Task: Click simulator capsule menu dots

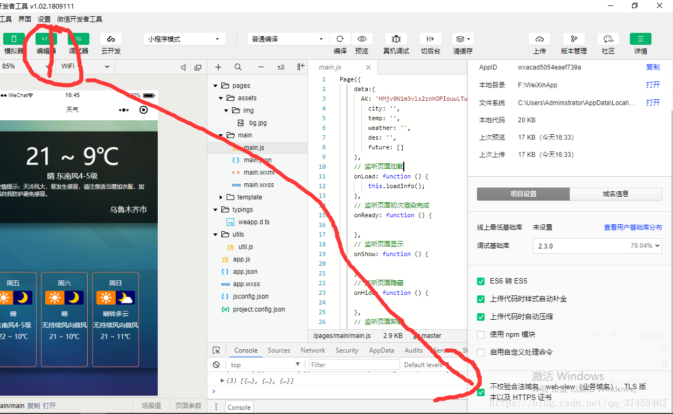Action: tap(124, 109)
